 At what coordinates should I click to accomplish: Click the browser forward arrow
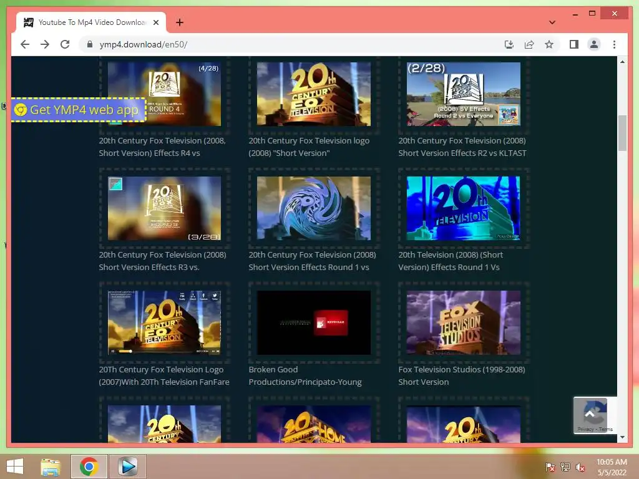[x=45, y=44]
